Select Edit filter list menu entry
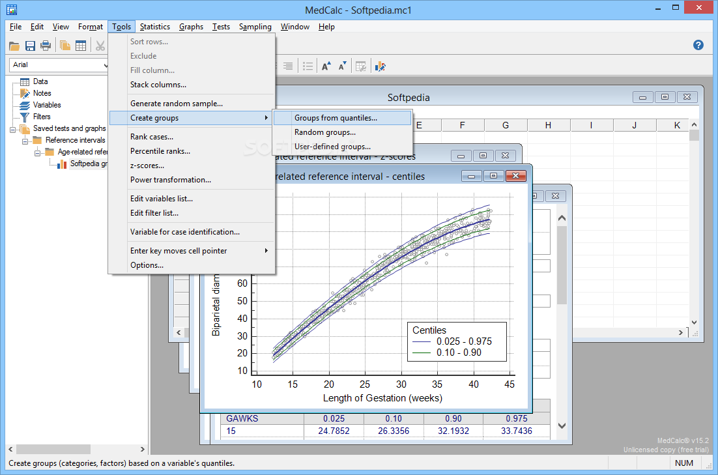 pos(192,213)
